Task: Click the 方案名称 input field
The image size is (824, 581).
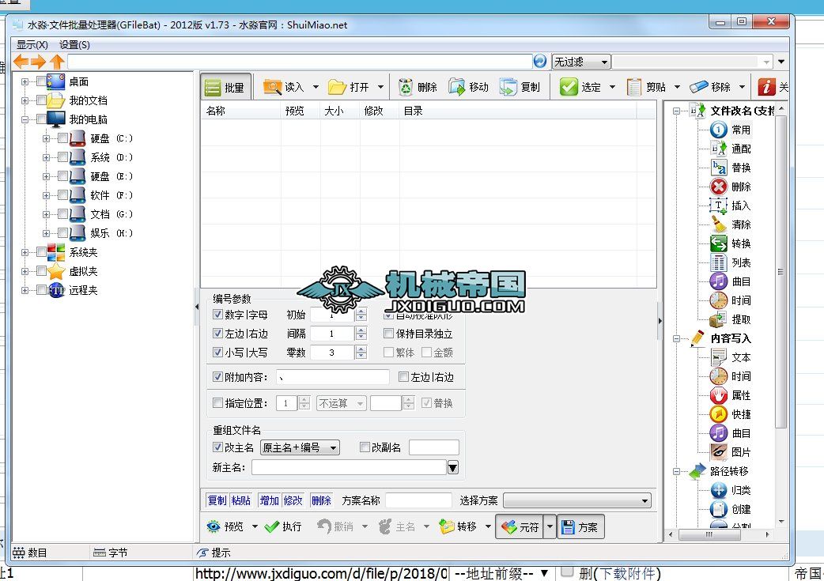Action: pos(418,500)
